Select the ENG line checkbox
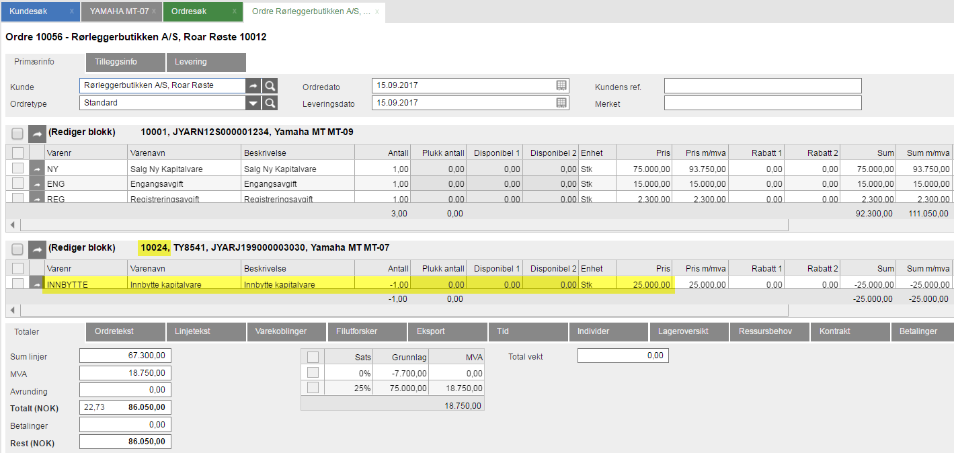The image size is (954, 453). coord(17,183)
